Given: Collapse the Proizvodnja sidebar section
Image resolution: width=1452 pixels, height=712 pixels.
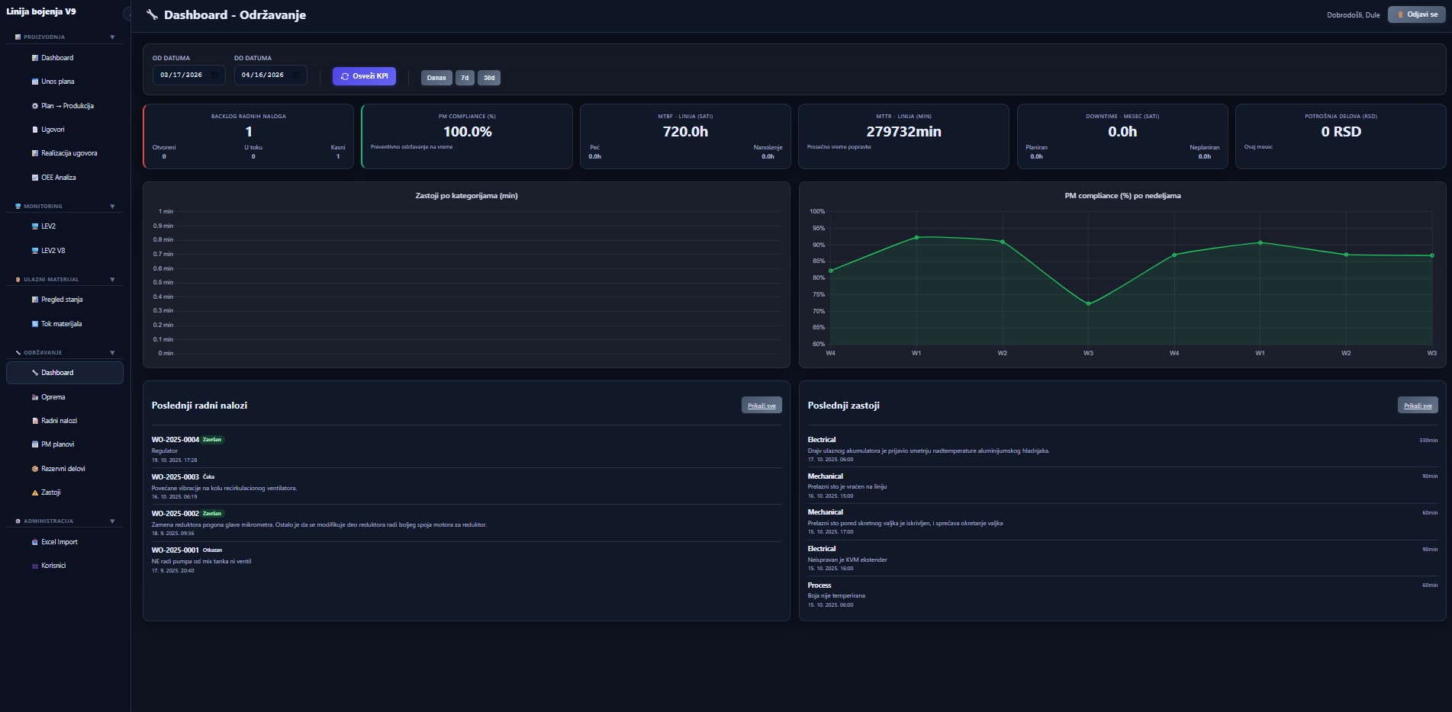Looking at the screenshot, I should [x=112, y=37].
